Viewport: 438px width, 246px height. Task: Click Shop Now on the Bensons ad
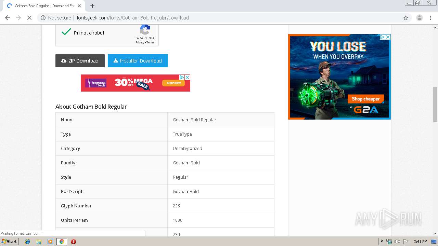174,83
